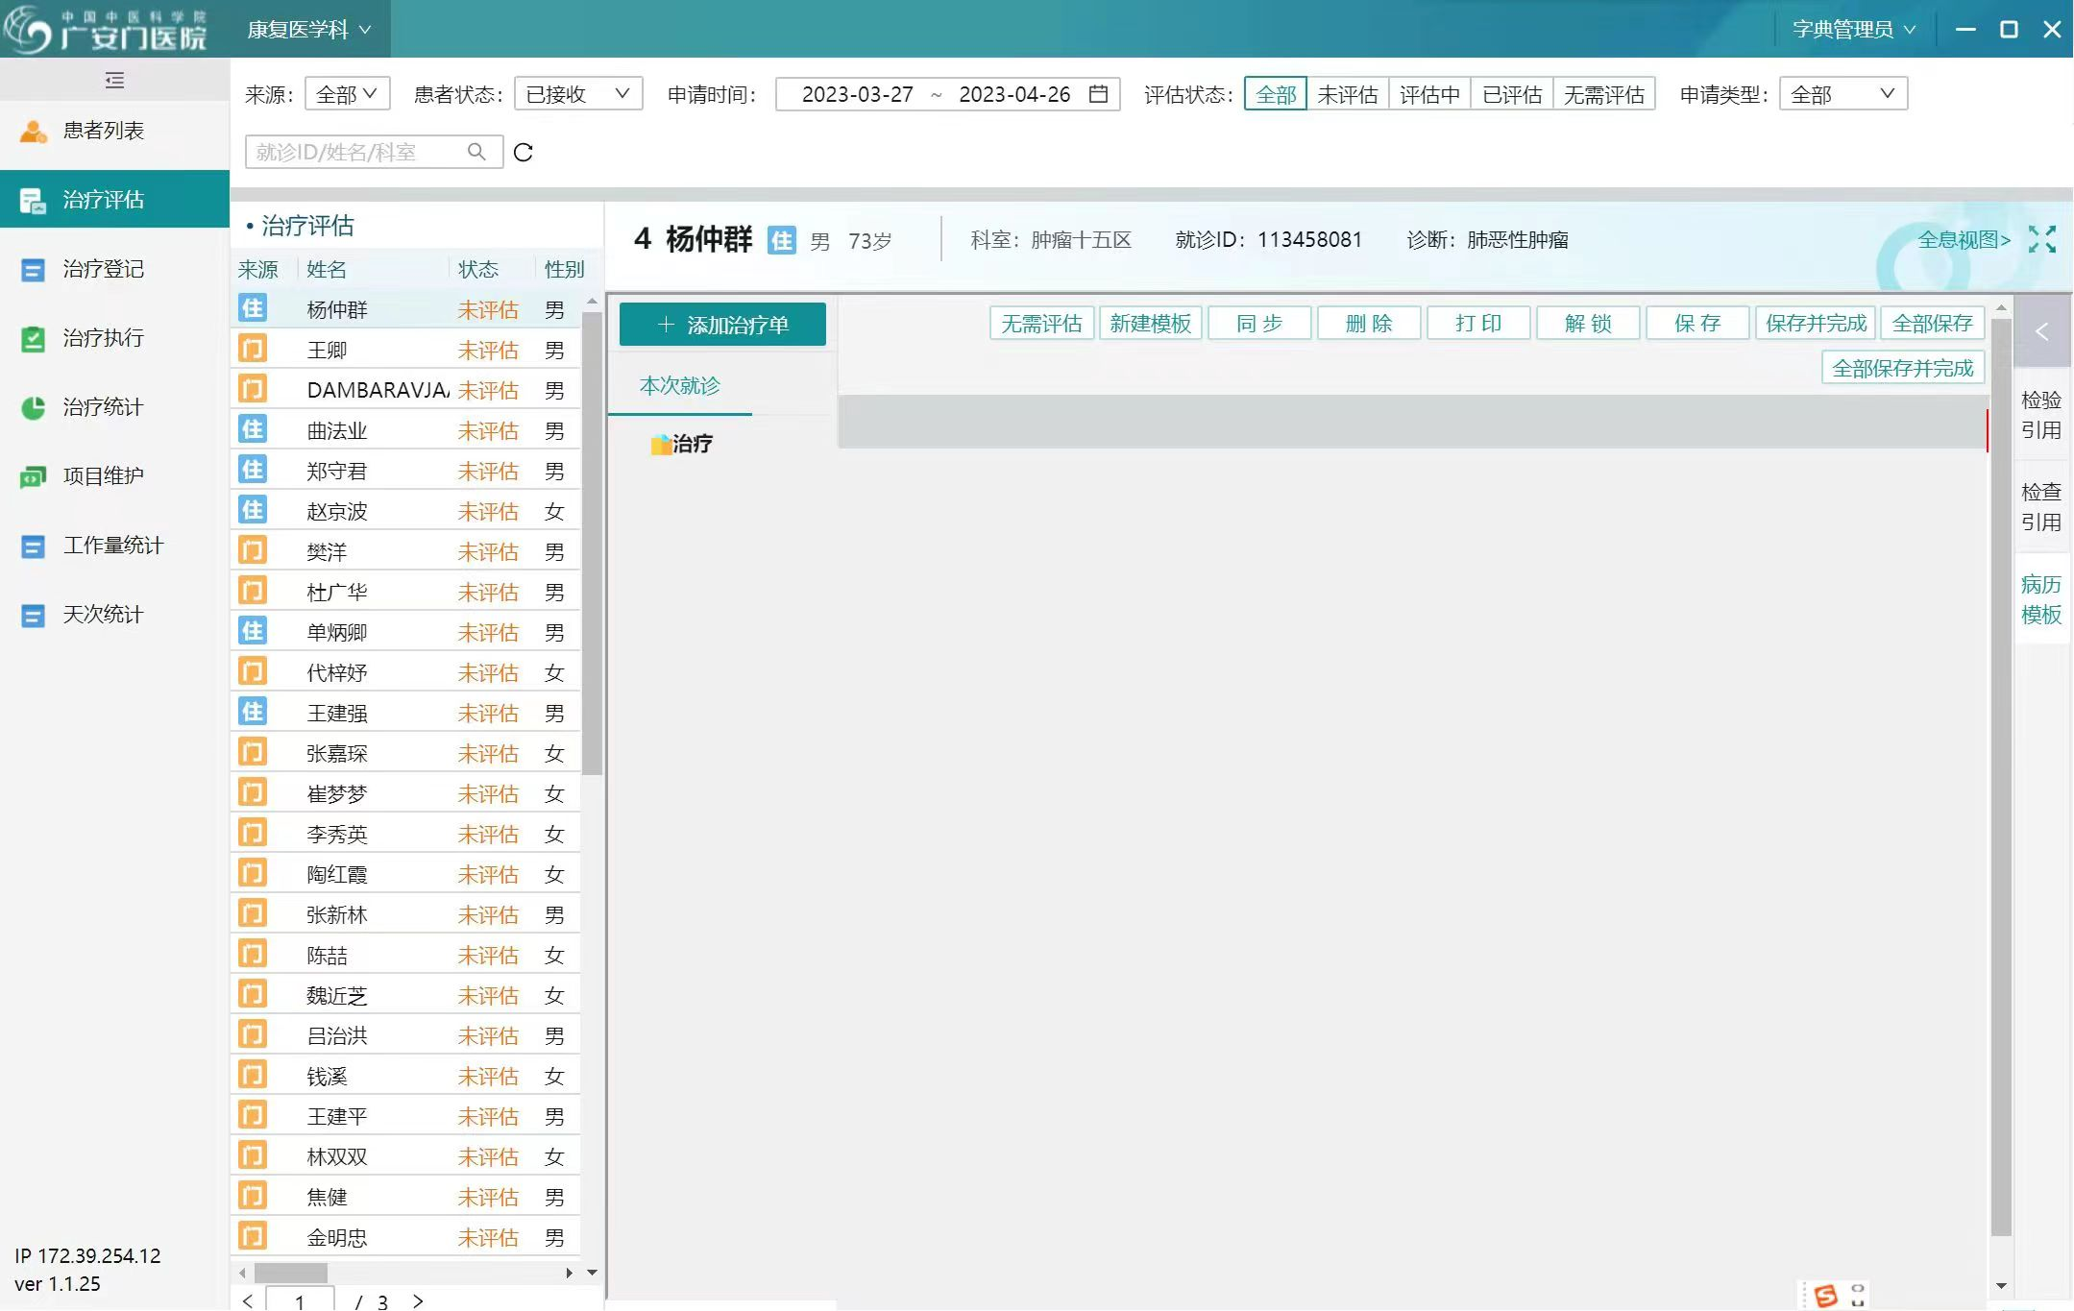Click patient list vertical scrollbar
2074x1311 pixels.
(x=592, y=543)
